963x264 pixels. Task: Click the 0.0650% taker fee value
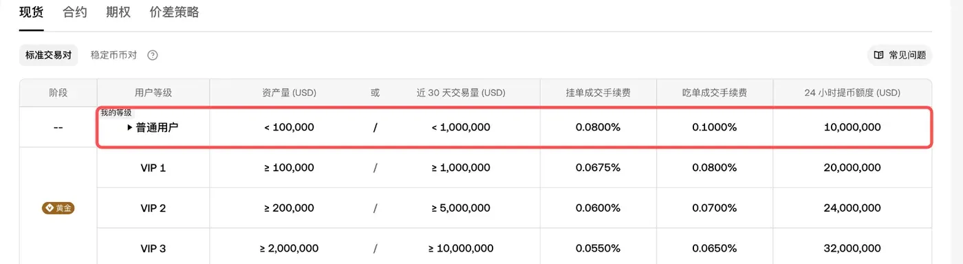[x=715, y=248]
